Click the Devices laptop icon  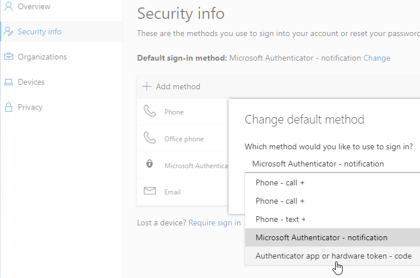9,82
